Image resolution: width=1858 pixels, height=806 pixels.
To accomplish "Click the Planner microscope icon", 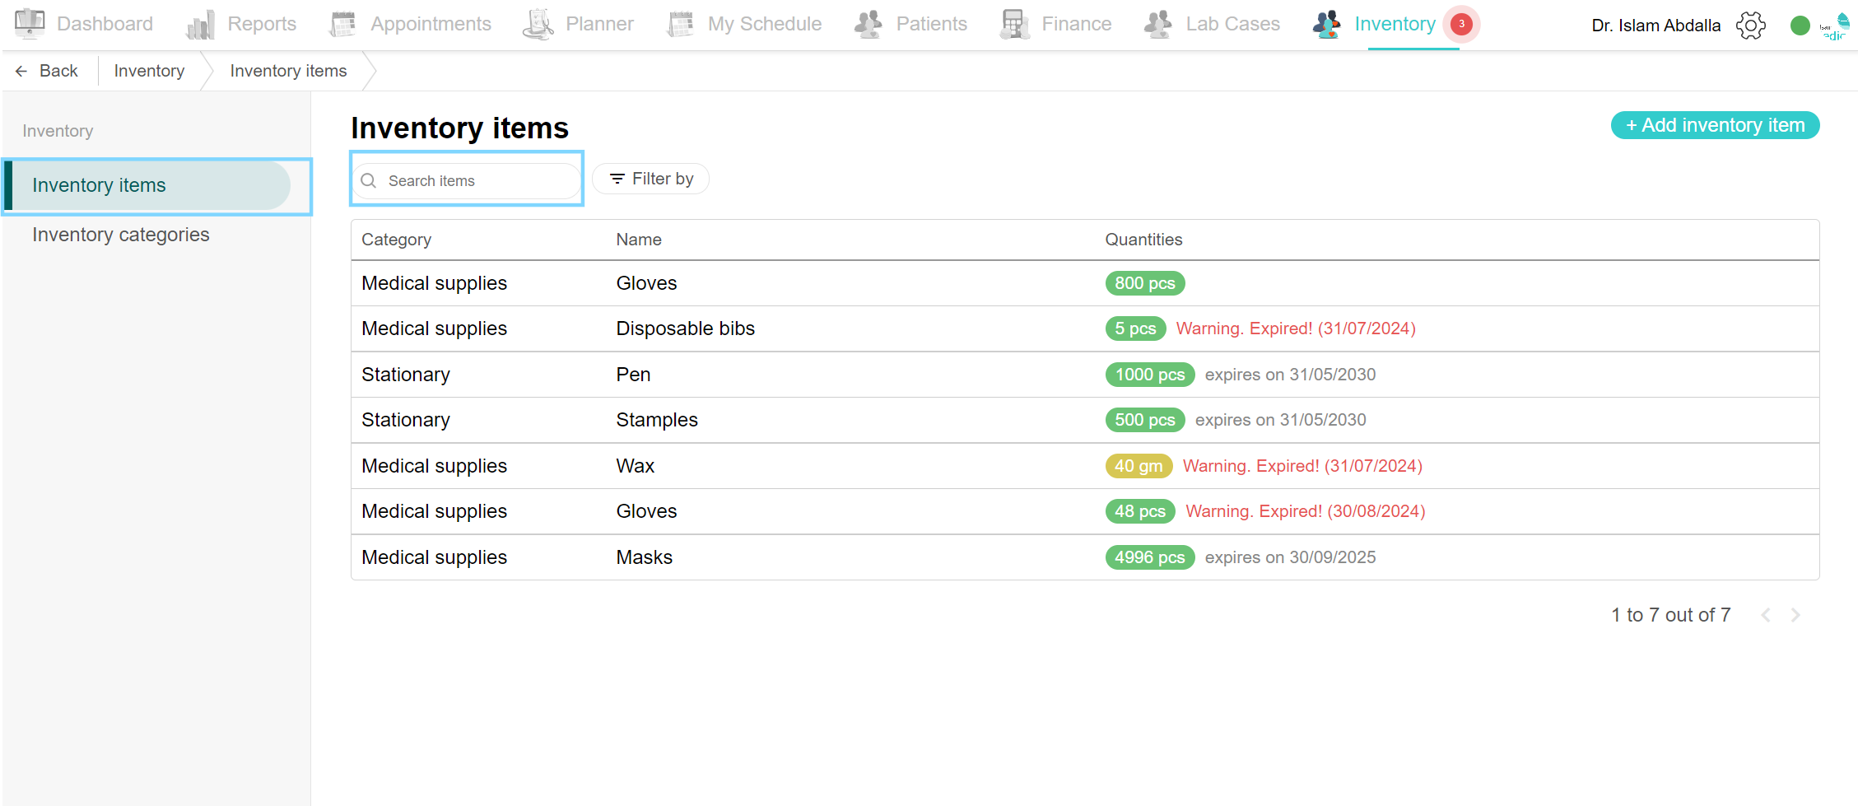I will [538, 25].
